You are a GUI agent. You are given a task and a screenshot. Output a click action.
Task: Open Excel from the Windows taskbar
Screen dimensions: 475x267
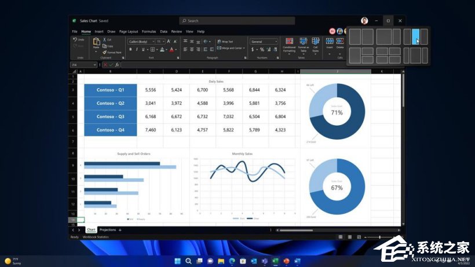click(x=275, y=261)
